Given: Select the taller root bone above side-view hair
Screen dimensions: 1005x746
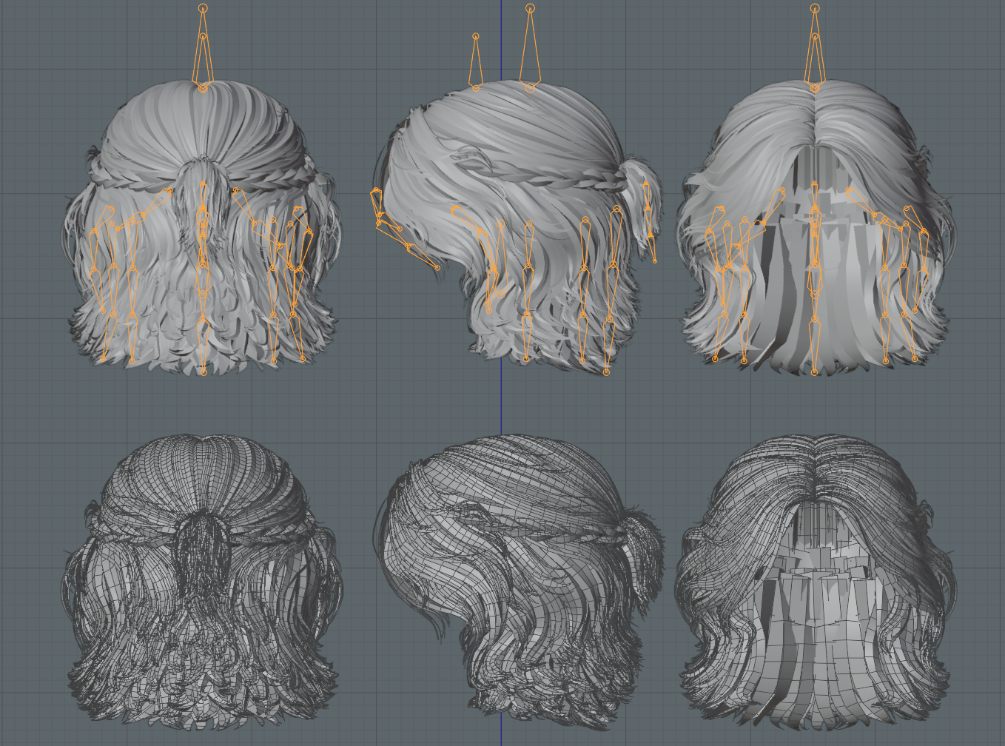Looking at the screenshot, I should [x=530, y=49].
